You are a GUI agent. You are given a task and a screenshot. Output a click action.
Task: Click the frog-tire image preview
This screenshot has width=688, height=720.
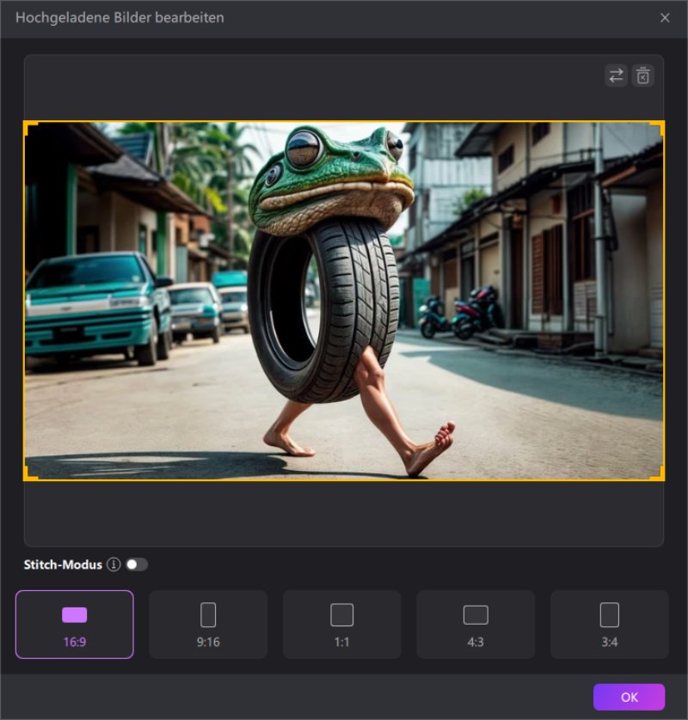click(x=344, y=301)
